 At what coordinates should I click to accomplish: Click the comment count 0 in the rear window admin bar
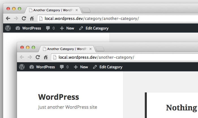pyautogui.click(x=53, y=28)
